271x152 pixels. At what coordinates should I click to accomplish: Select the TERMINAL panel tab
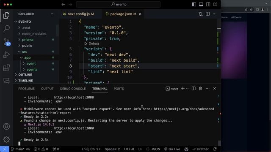point(100,89)
